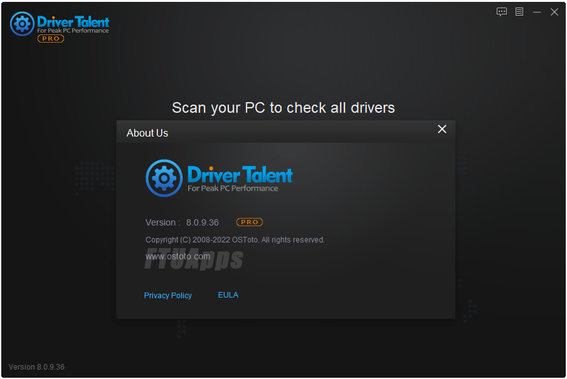Click the www.ostoto.com website text
Screen dimensions: 567x379
178,256
